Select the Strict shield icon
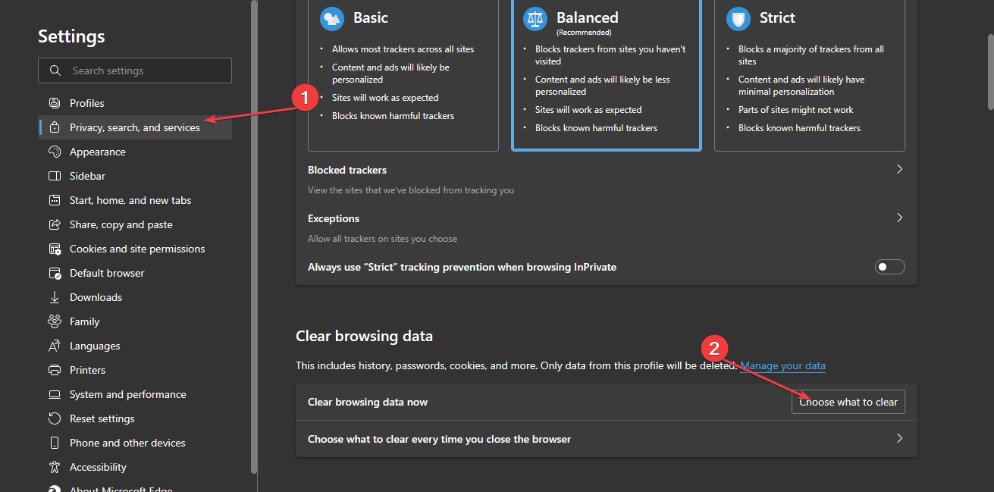 point(738,19)
